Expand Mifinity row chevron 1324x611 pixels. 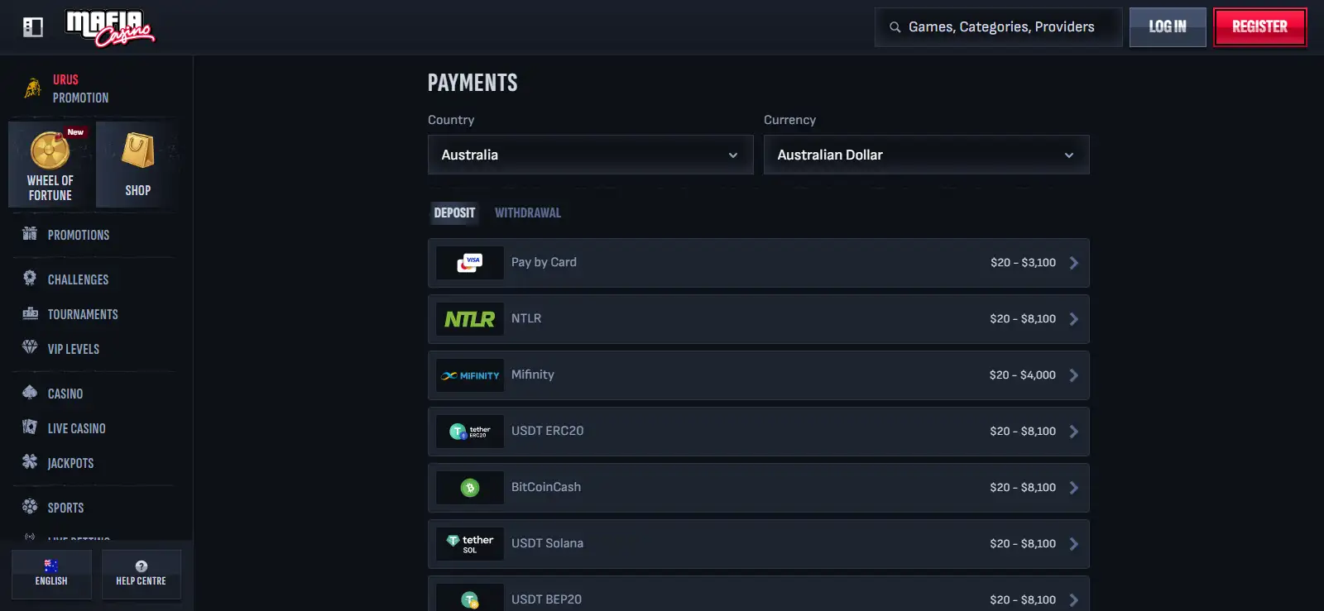click(x=1074, y=375)
